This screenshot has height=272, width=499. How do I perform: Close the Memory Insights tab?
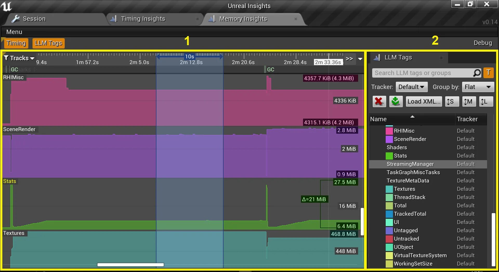296,19
